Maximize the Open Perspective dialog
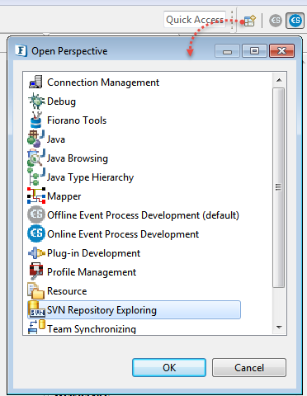 point(254,51)
